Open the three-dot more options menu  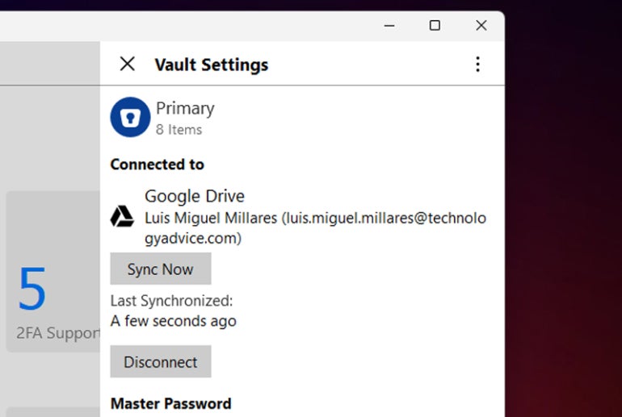pos(477,65)
